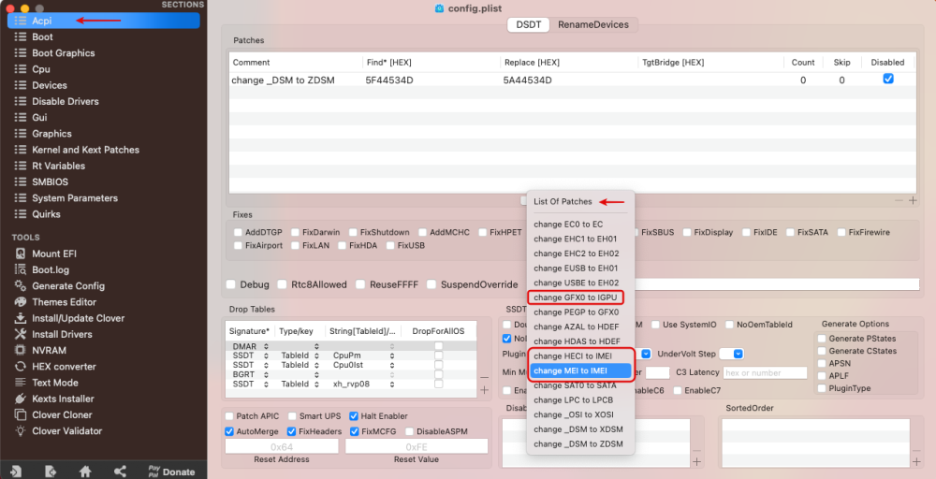Image resolution: width=936 pixels, height=479 pixels.
Task: Click the Reset Address 0x64 field
Action: tap(282, 446)
